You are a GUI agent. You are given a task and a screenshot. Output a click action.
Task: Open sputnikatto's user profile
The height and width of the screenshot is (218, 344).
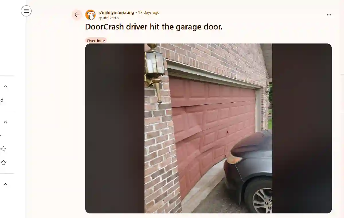[108, 18]
